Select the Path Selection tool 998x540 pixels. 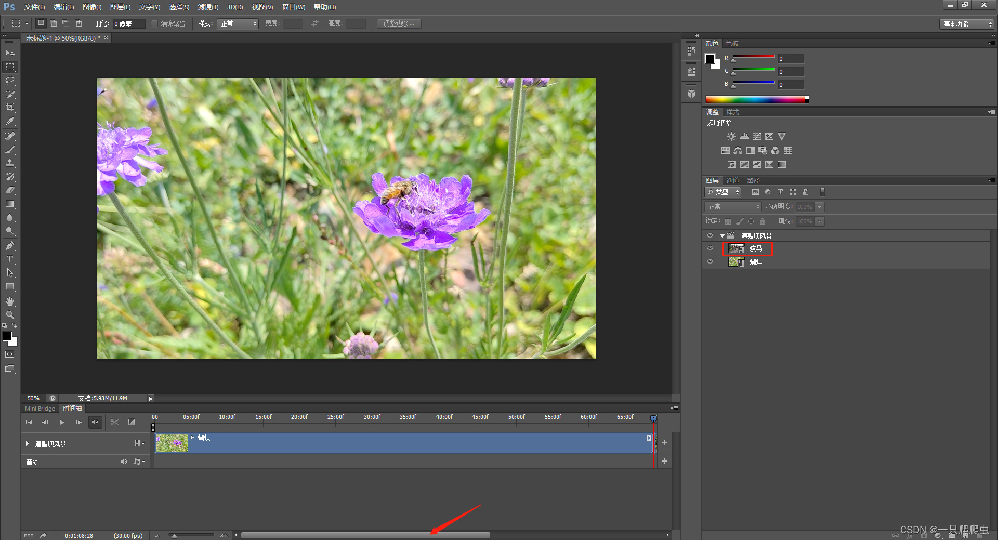[x=10, y=272]
